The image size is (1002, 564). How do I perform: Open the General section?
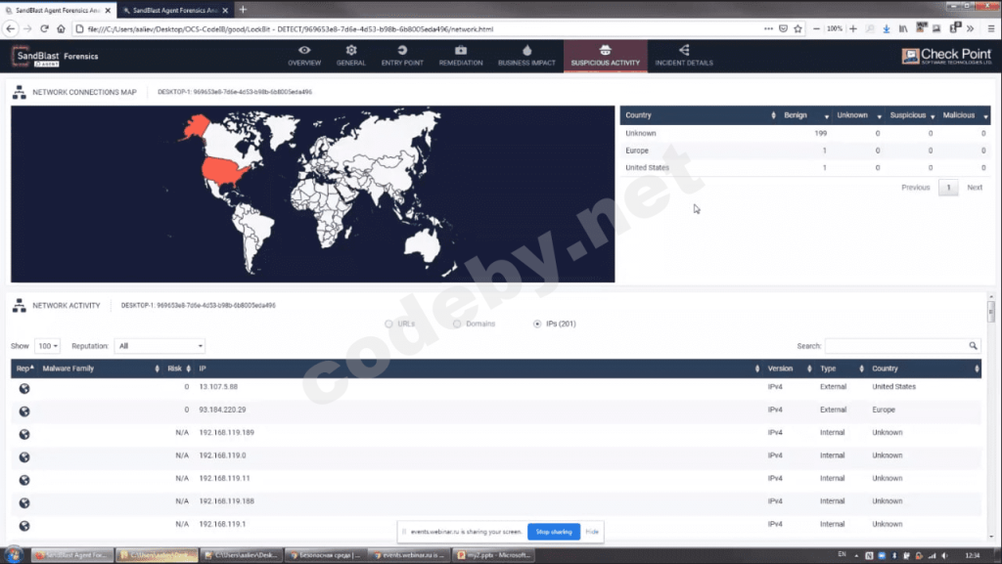(x=351, y=56)
